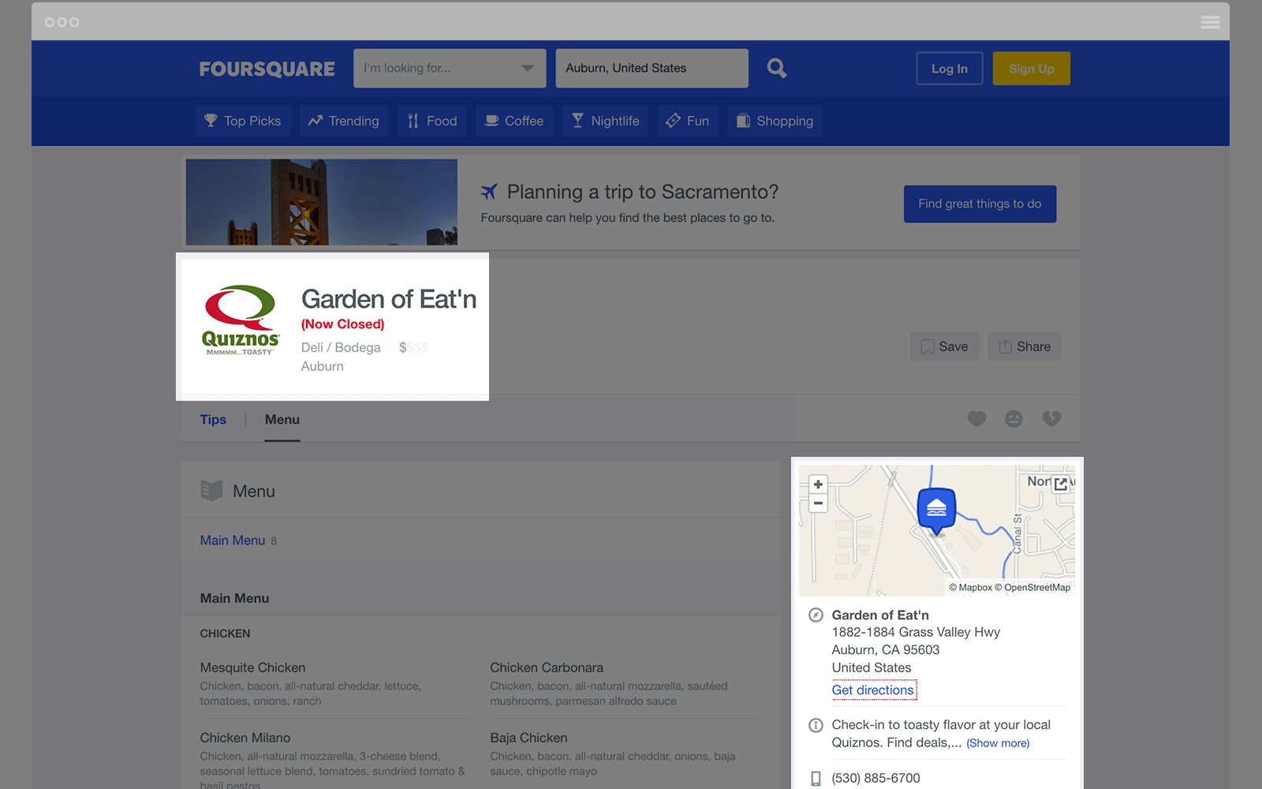This screenshot has height=789, width=1262.
Task: Click the Log In button
Action: pyautogui.click(x=949, y=69)
